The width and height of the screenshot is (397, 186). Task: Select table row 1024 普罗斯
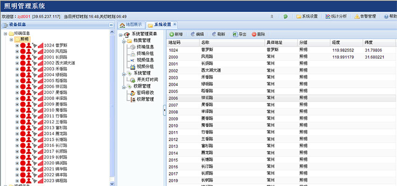tap(282, 50)
